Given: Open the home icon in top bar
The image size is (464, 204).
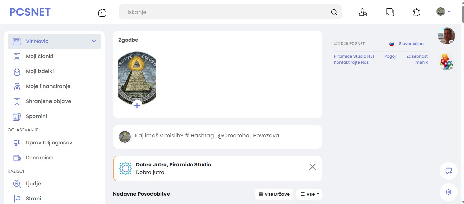Looking at the screenshot, I should click(x=102, y=13).
